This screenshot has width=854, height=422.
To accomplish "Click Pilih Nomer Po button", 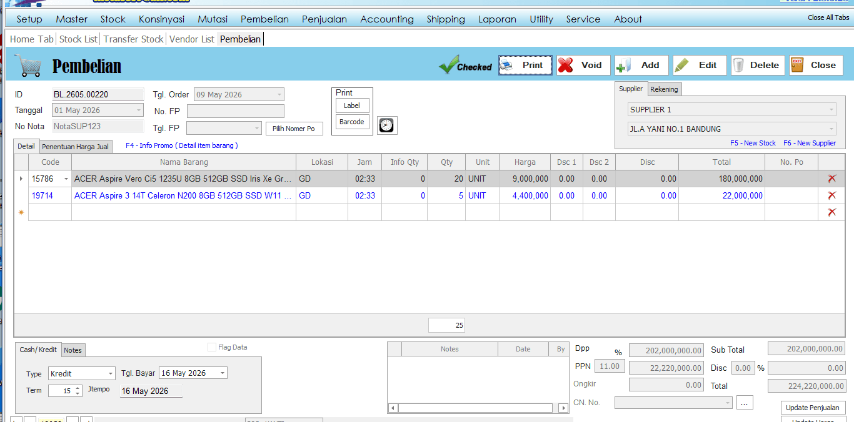I will point(294,129).
